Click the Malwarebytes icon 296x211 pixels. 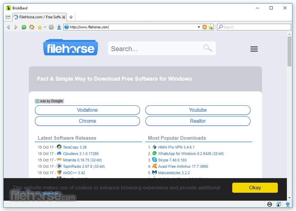[x=155, y=172]
